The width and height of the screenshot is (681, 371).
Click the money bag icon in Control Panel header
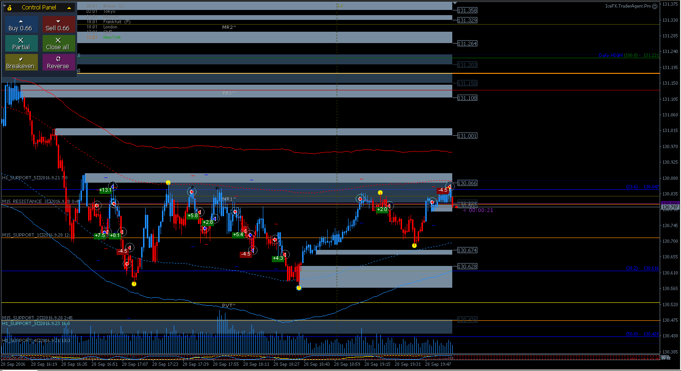[x=9, y=8]
